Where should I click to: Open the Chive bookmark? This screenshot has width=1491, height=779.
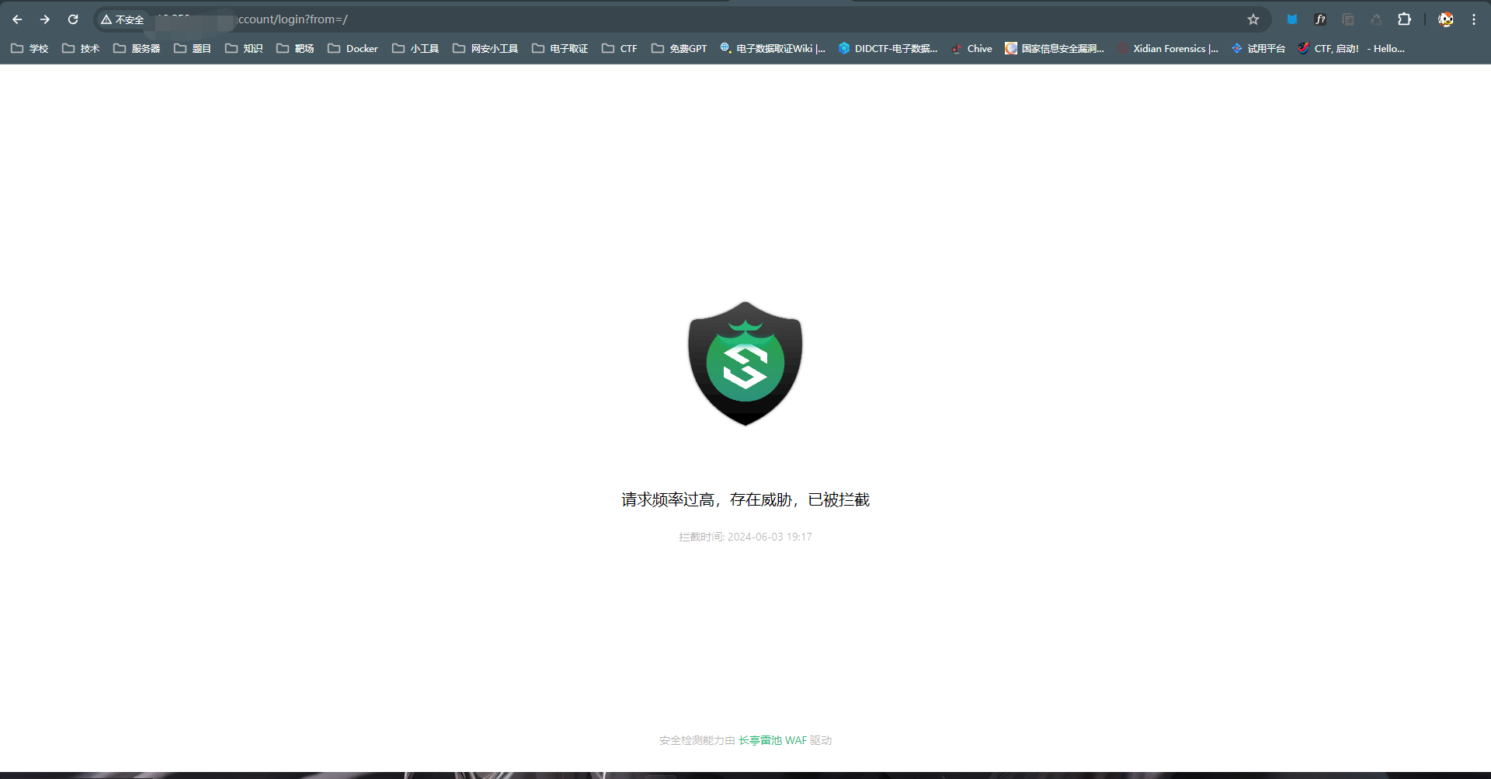point(972,48)
